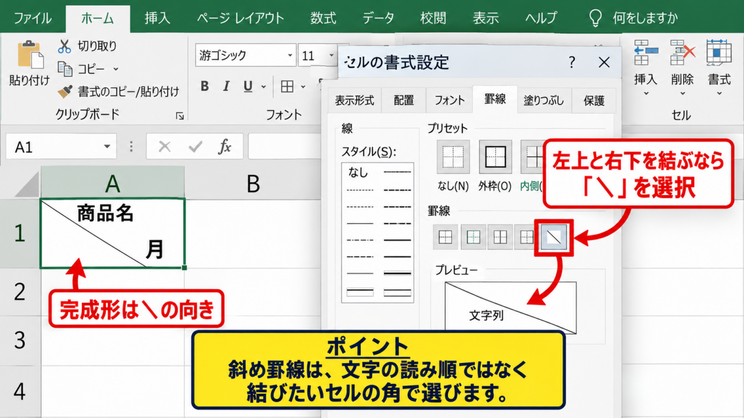Click the formula bar cancel X icon
The image size is (744, 418).
164,147
